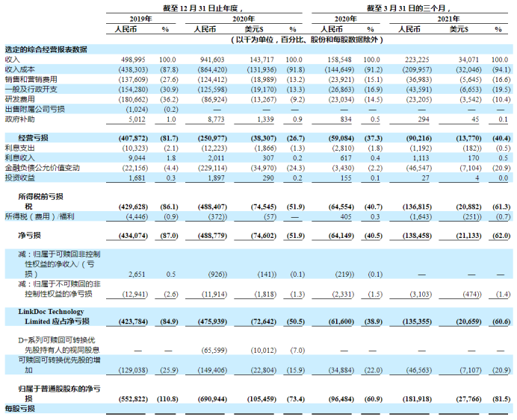
Task: Click the 经营亏损 row heading
Action: pos(33,138)
